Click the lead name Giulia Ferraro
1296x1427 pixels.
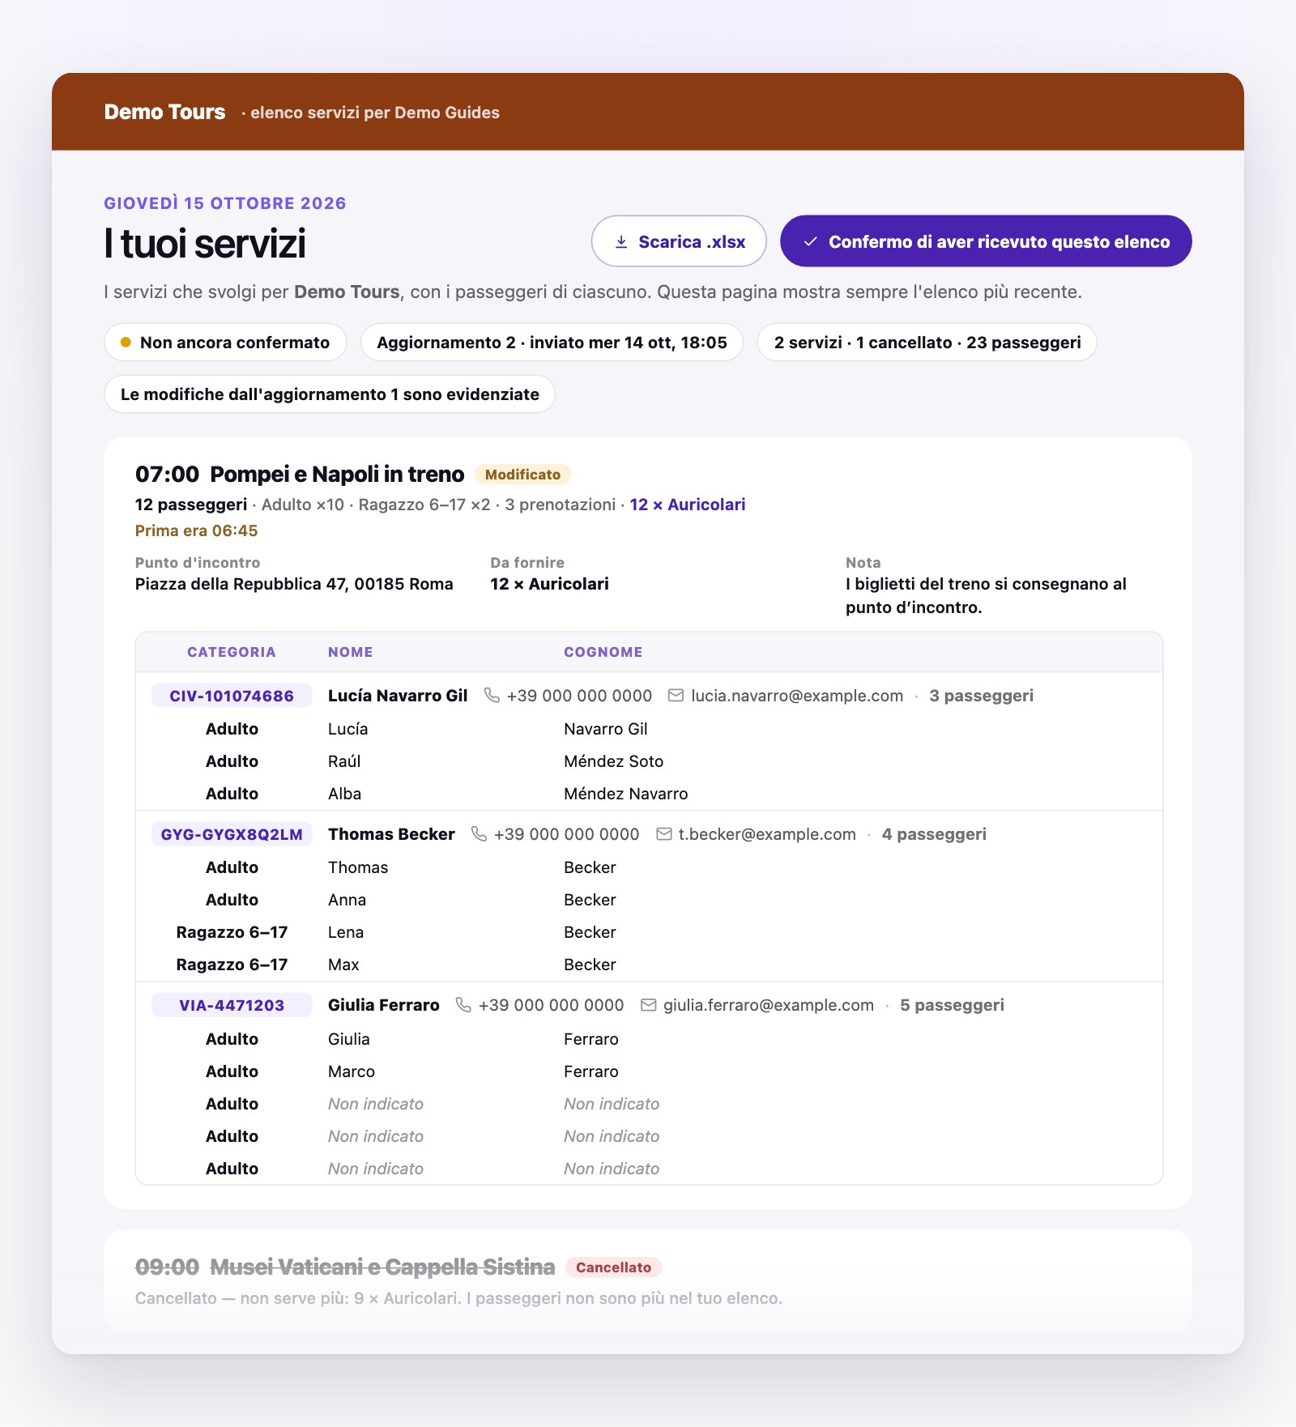click(x=384, y=1005)
